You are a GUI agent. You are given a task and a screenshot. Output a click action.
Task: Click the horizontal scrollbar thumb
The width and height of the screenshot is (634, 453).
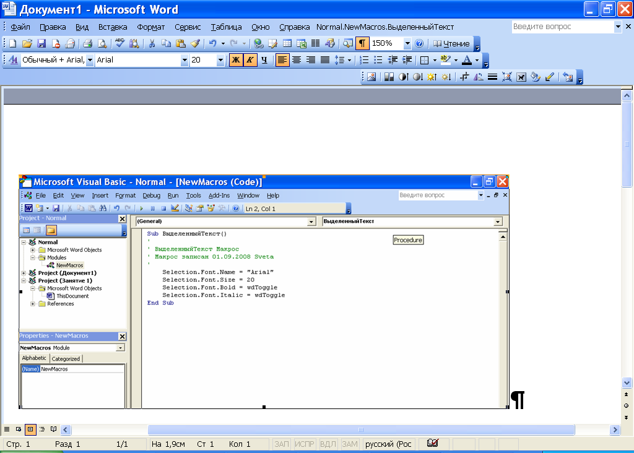tap(361, 429)
